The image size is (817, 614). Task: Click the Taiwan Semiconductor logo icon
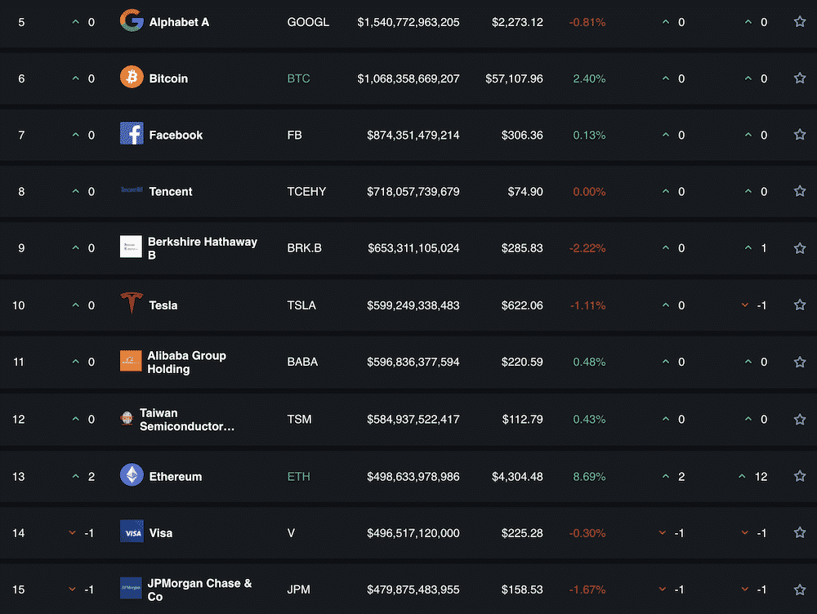(127, 419)
